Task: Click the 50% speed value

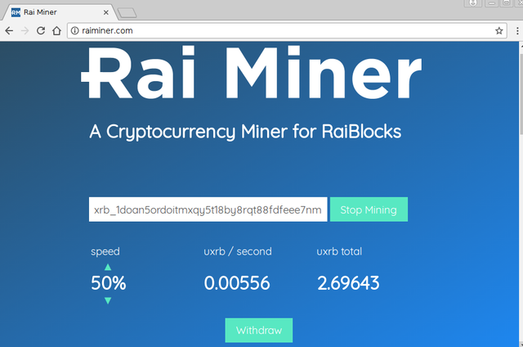Action: [109, 283]
